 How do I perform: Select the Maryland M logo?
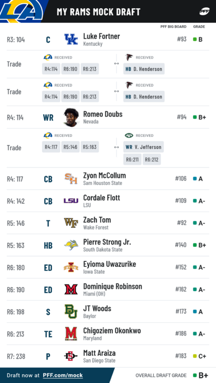[x=71, y=334]
